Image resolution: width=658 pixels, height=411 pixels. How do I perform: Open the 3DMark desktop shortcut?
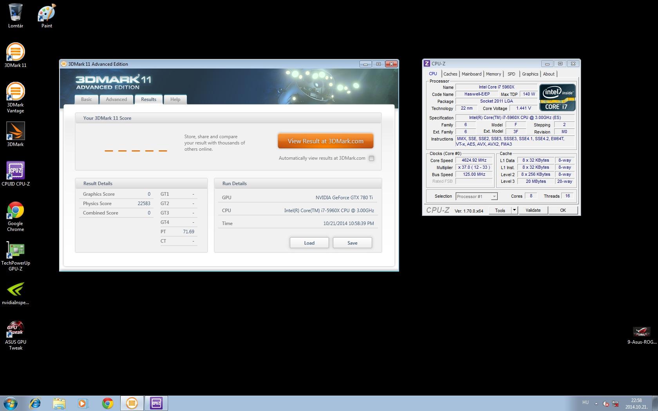(15, 134)
